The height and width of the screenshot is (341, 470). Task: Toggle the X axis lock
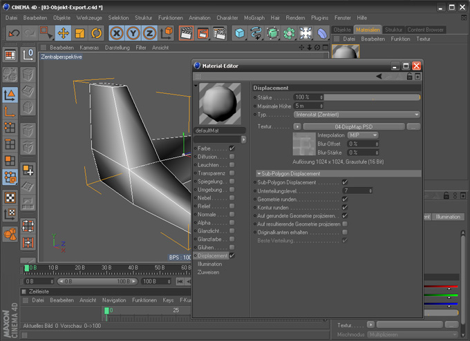(x=117, y=32)
